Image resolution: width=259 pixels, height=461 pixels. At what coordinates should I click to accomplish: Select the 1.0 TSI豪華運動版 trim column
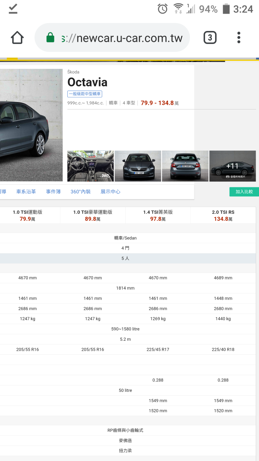(93, 215)
